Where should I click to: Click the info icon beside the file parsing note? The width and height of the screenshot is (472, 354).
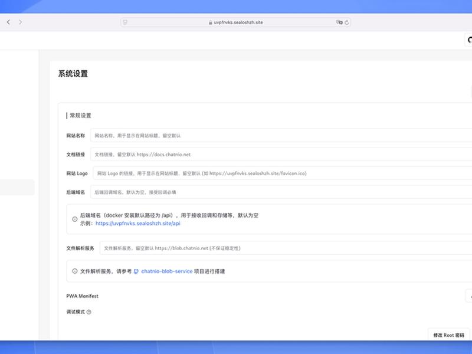point(75,271)
